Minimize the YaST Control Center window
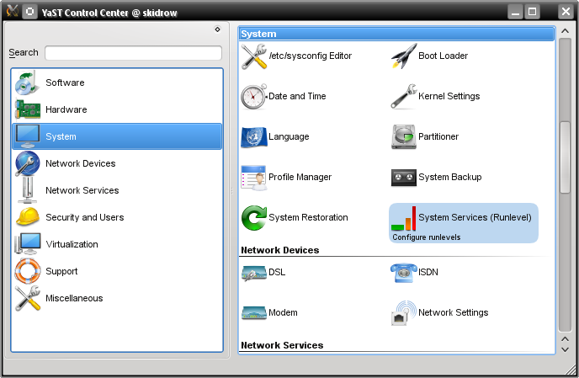 tap(516, 12)
